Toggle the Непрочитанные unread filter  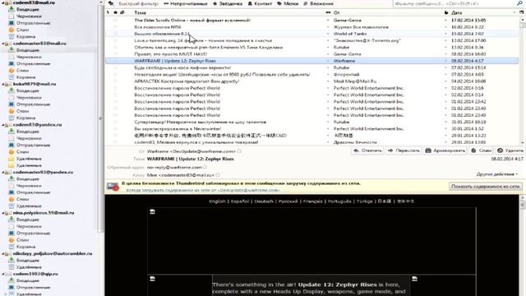click(x=186, y=3)
